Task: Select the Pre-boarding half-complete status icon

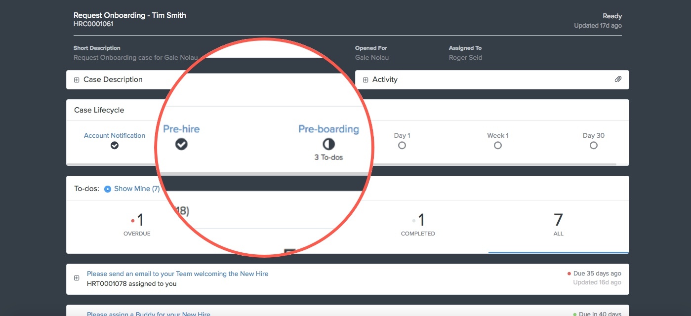Action: click(329, 145)
